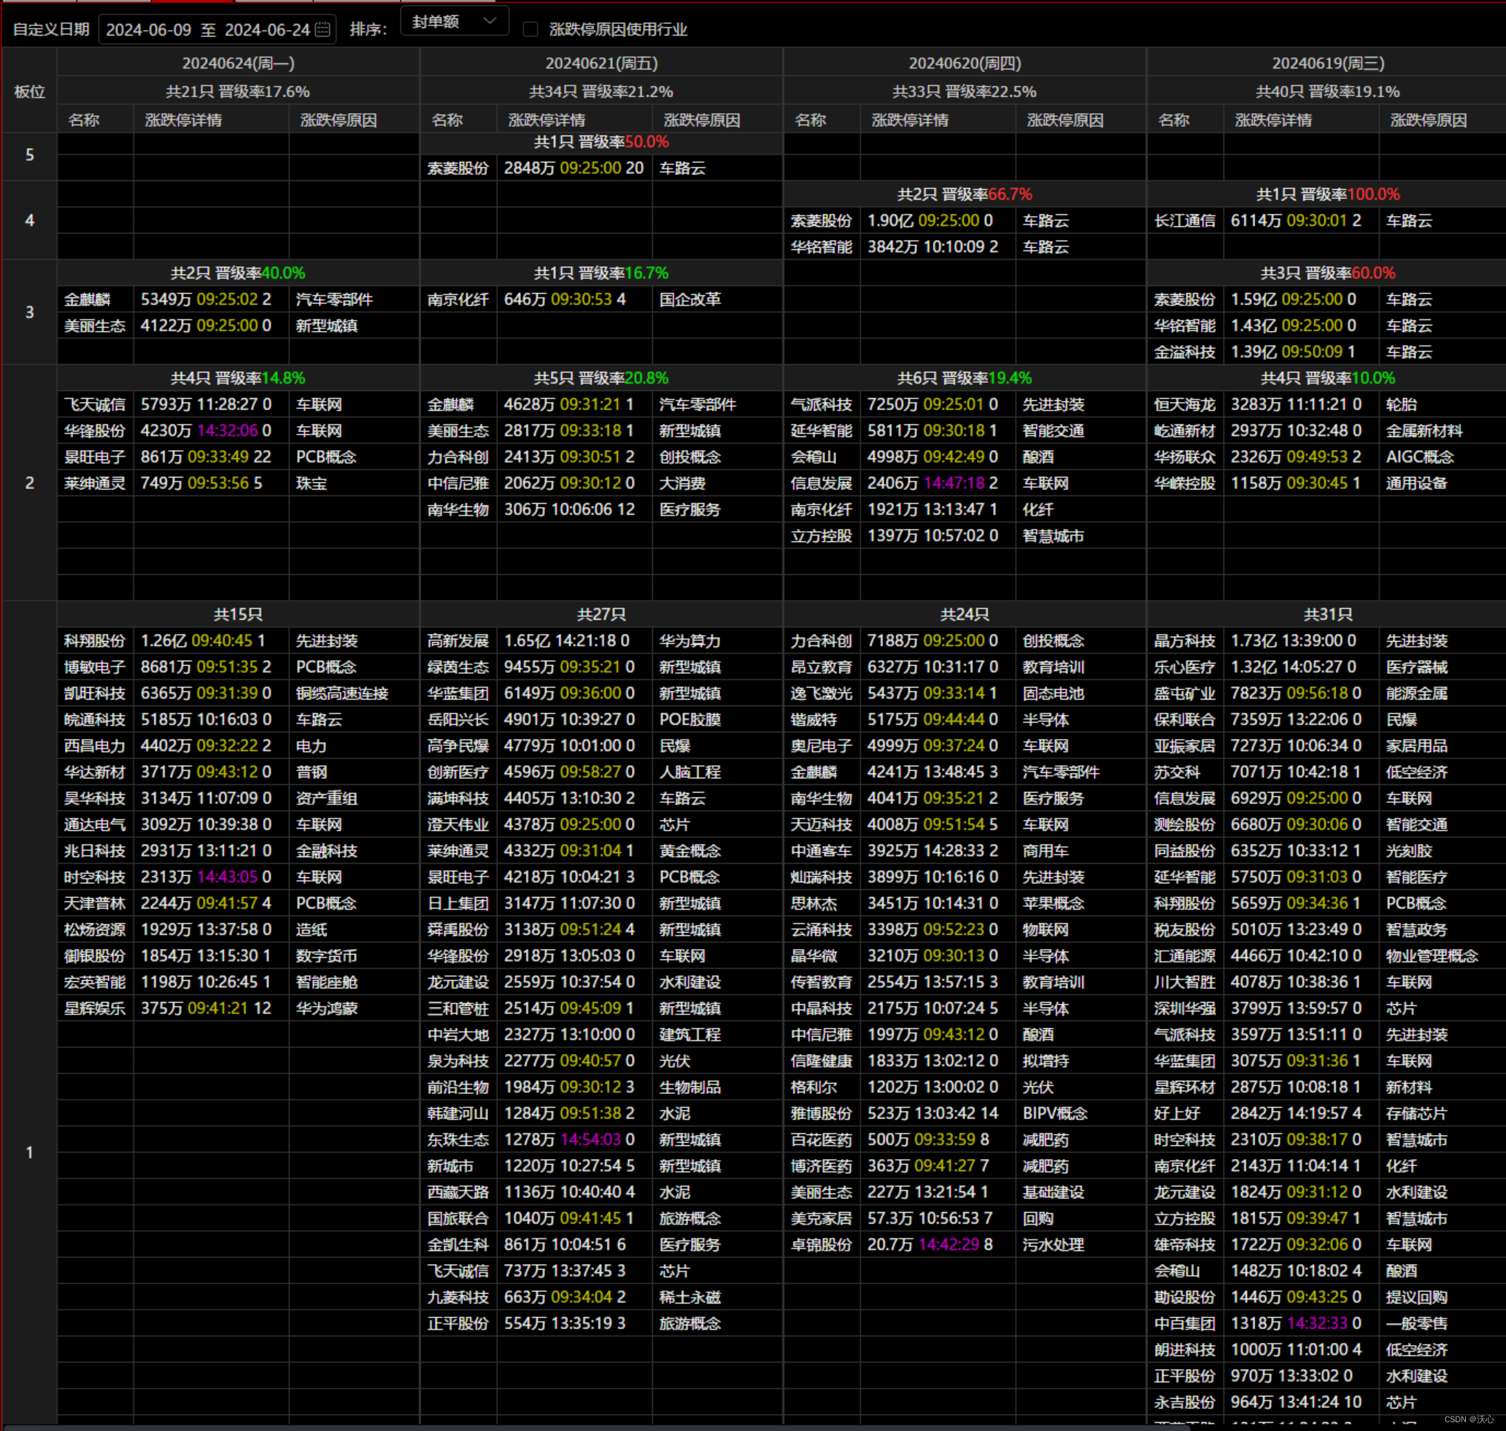This screenshot has width=1506, height=1431.
Task: Open 卓锦股份 stock entry
Action: [x=821, y=1245]
